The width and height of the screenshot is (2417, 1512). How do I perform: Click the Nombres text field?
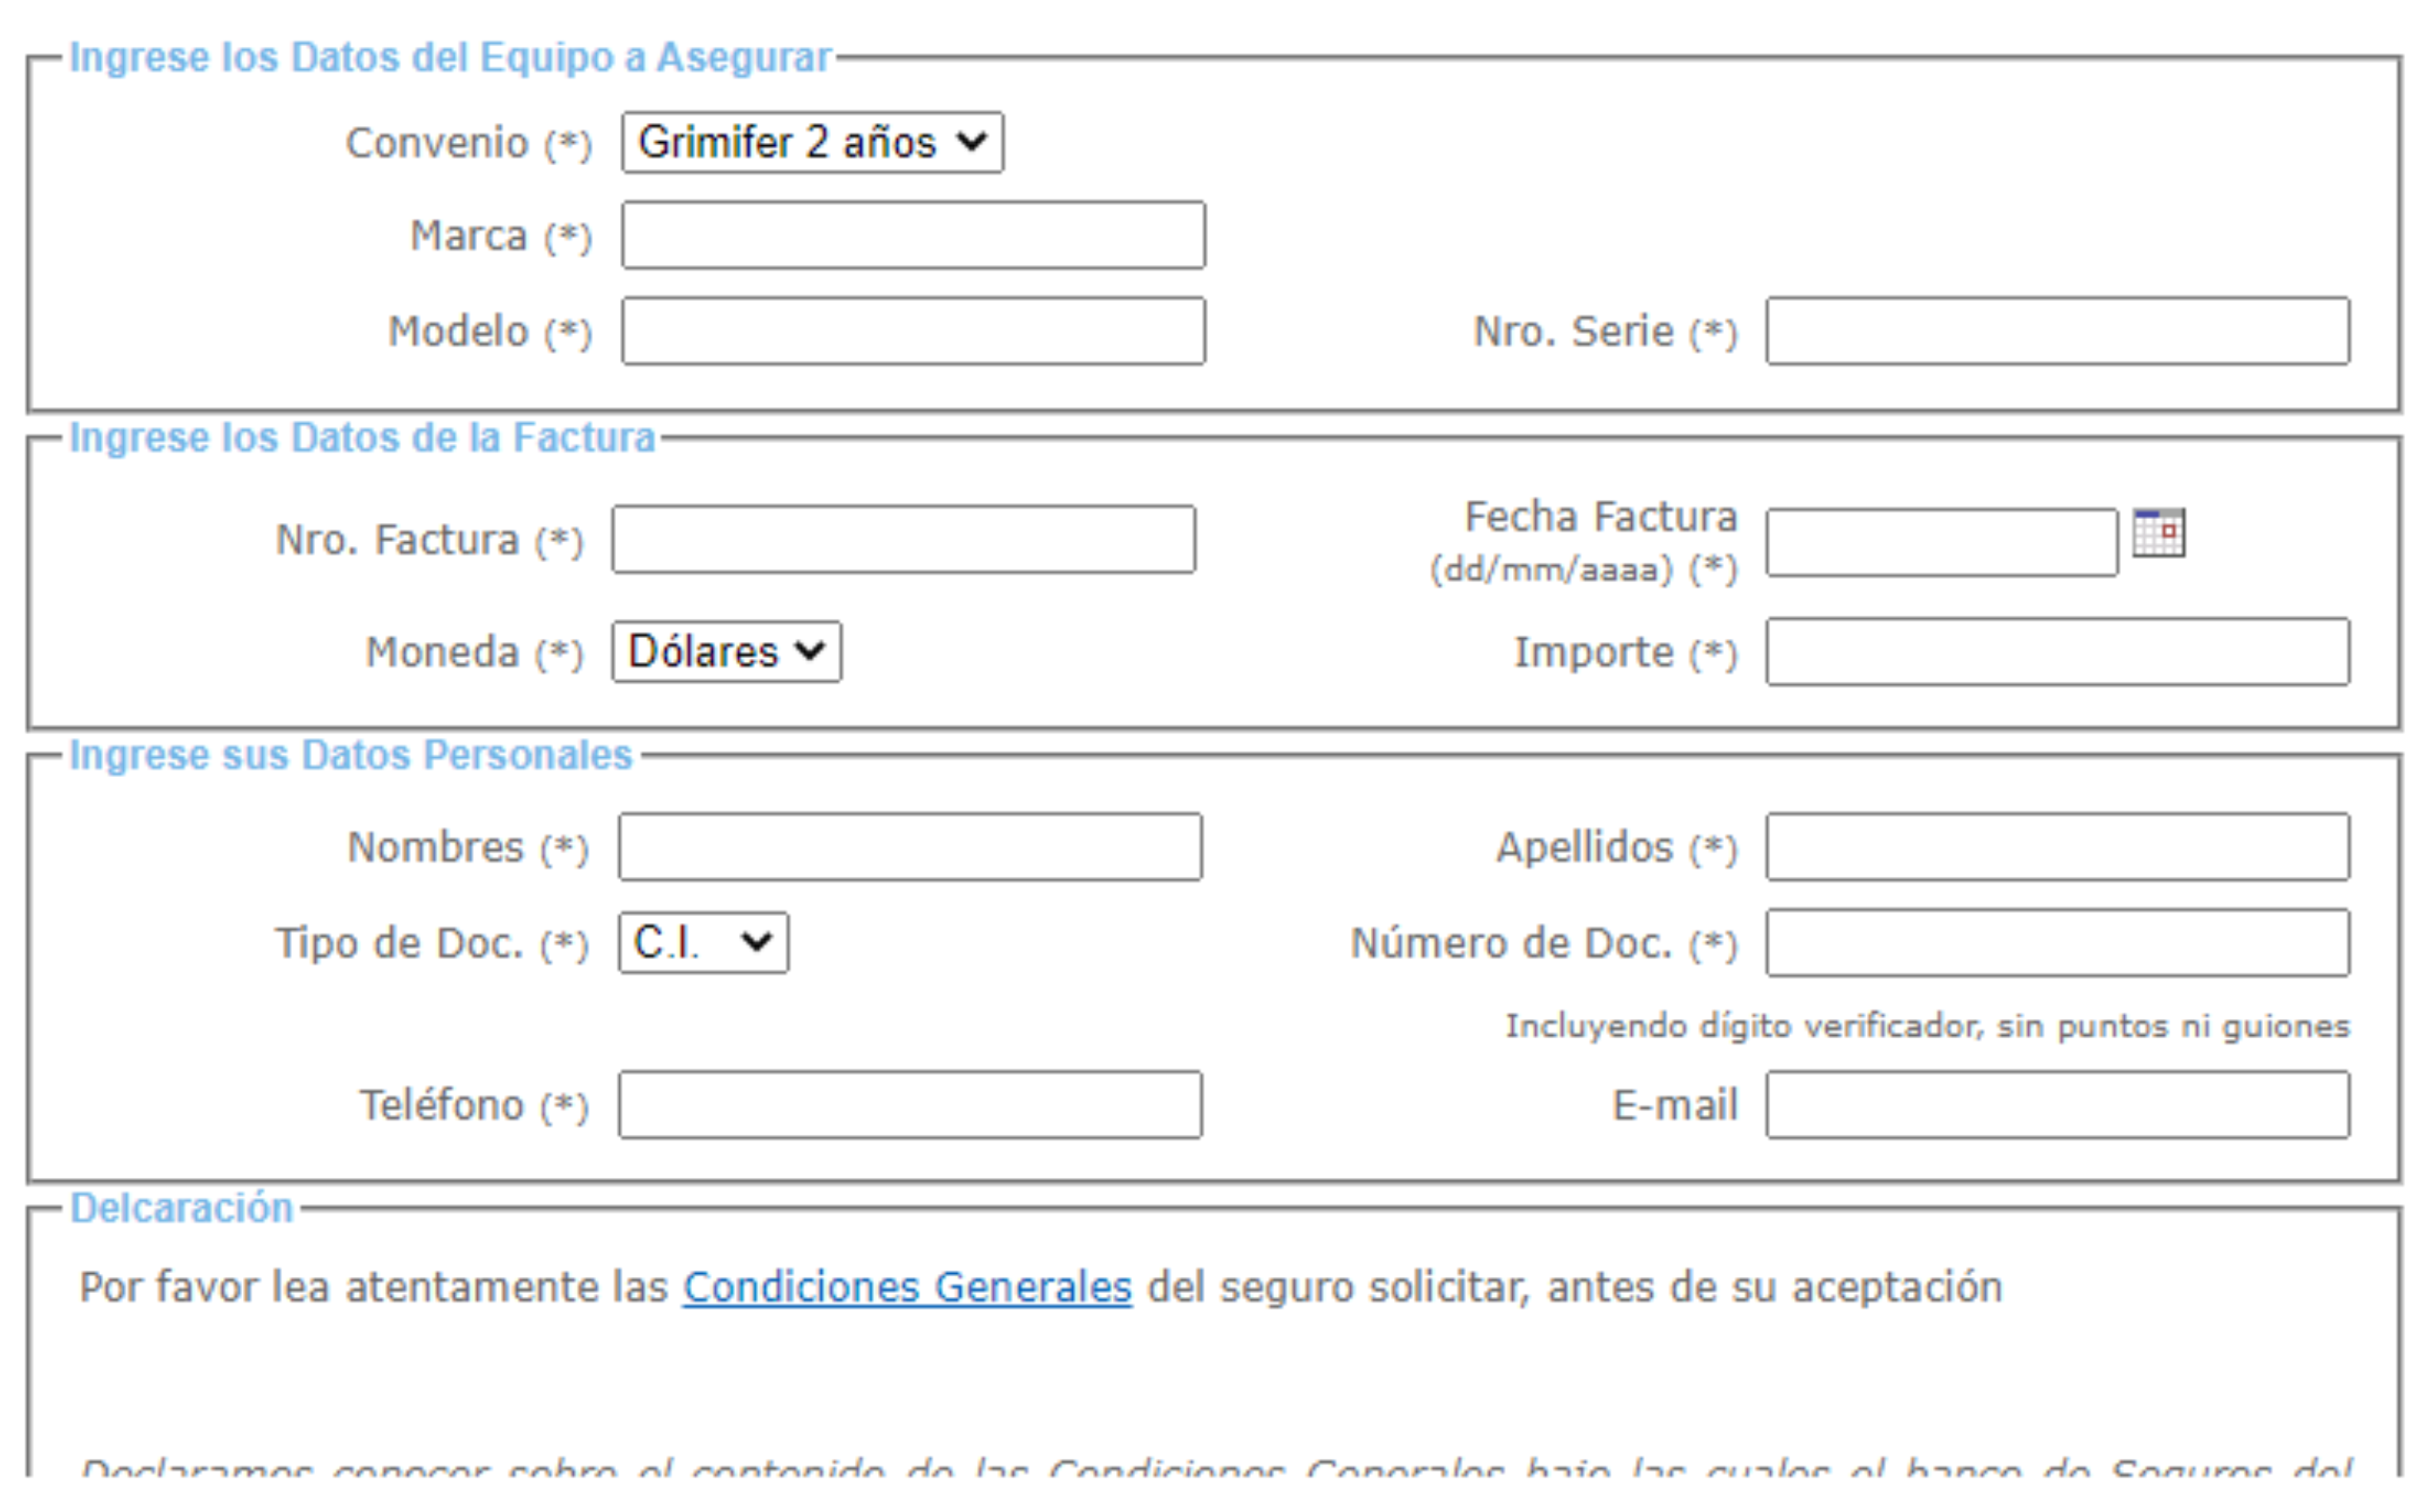click(x=909, y=847)
